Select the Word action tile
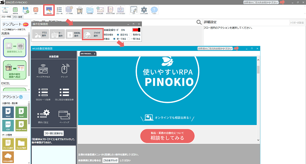The width and height of the screenshot is (306, 164). [x=8, y=112]
